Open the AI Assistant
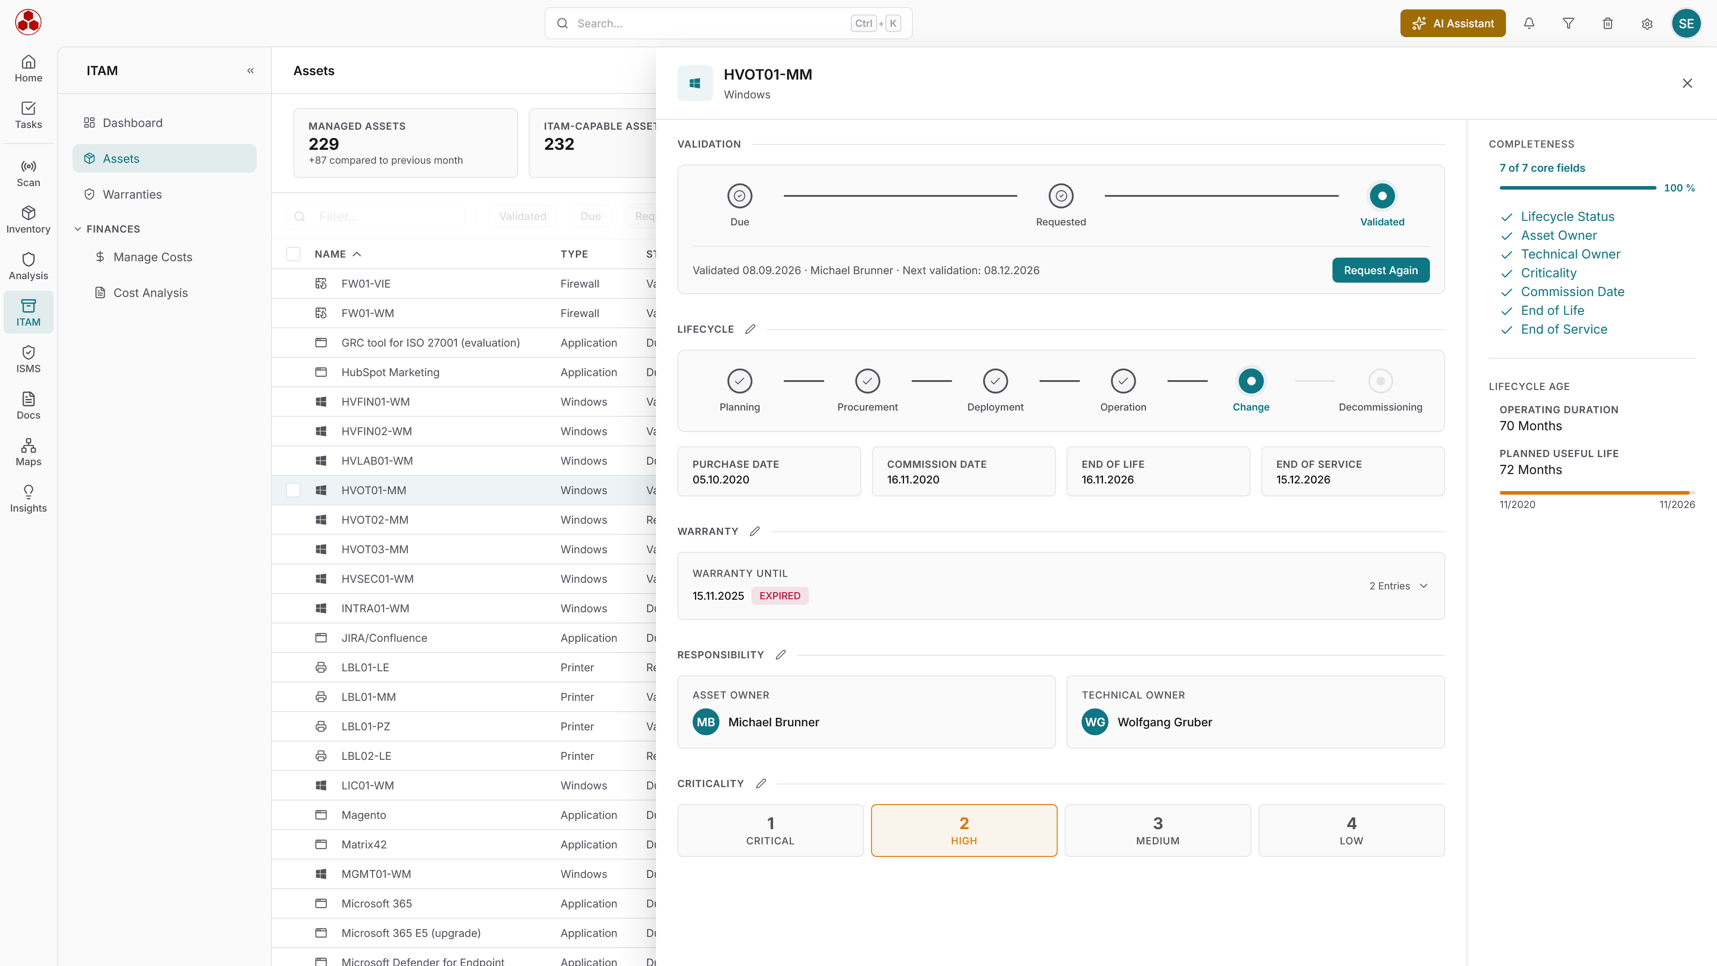Screen dimensions: 1717x966 (x=1452, y=23)
